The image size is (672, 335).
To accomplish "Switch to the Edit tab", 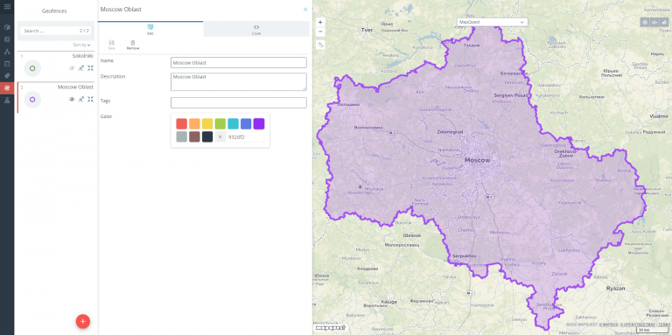I will (150, 29).
